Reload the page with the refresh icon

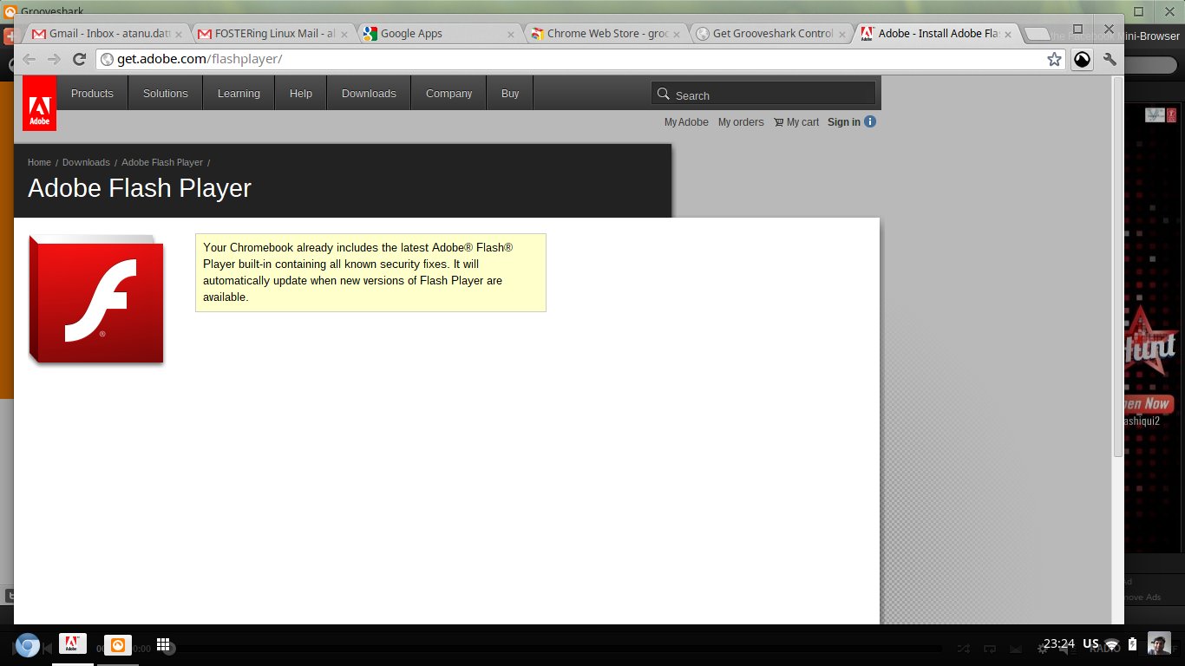click(79, 59)
